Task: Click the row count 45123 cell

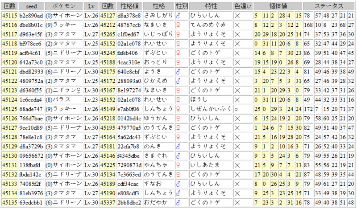Action: click(9, 90)
